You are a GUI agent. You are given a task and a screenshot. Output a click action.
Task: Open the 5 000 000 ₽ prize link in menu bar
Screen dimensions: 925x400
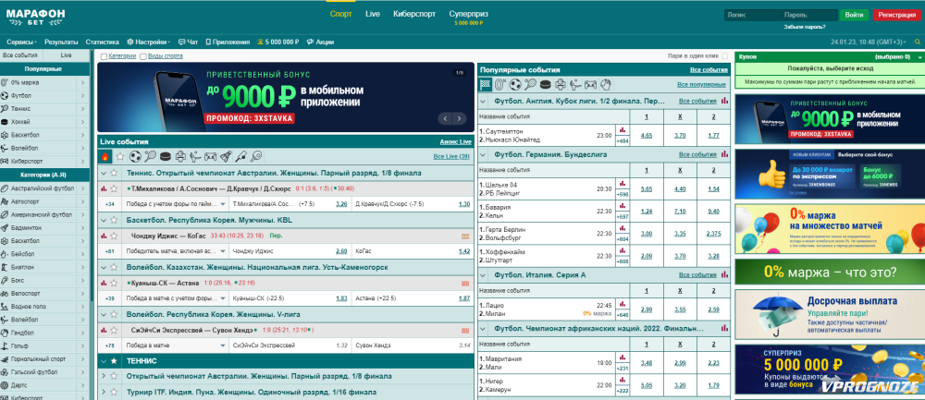[278, 42]
